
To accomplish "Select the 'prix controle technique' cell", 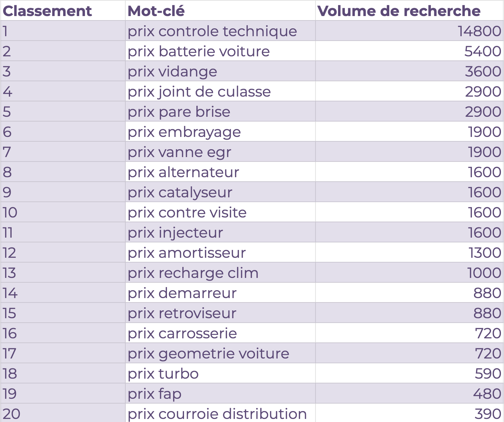I will pos(212,31).
